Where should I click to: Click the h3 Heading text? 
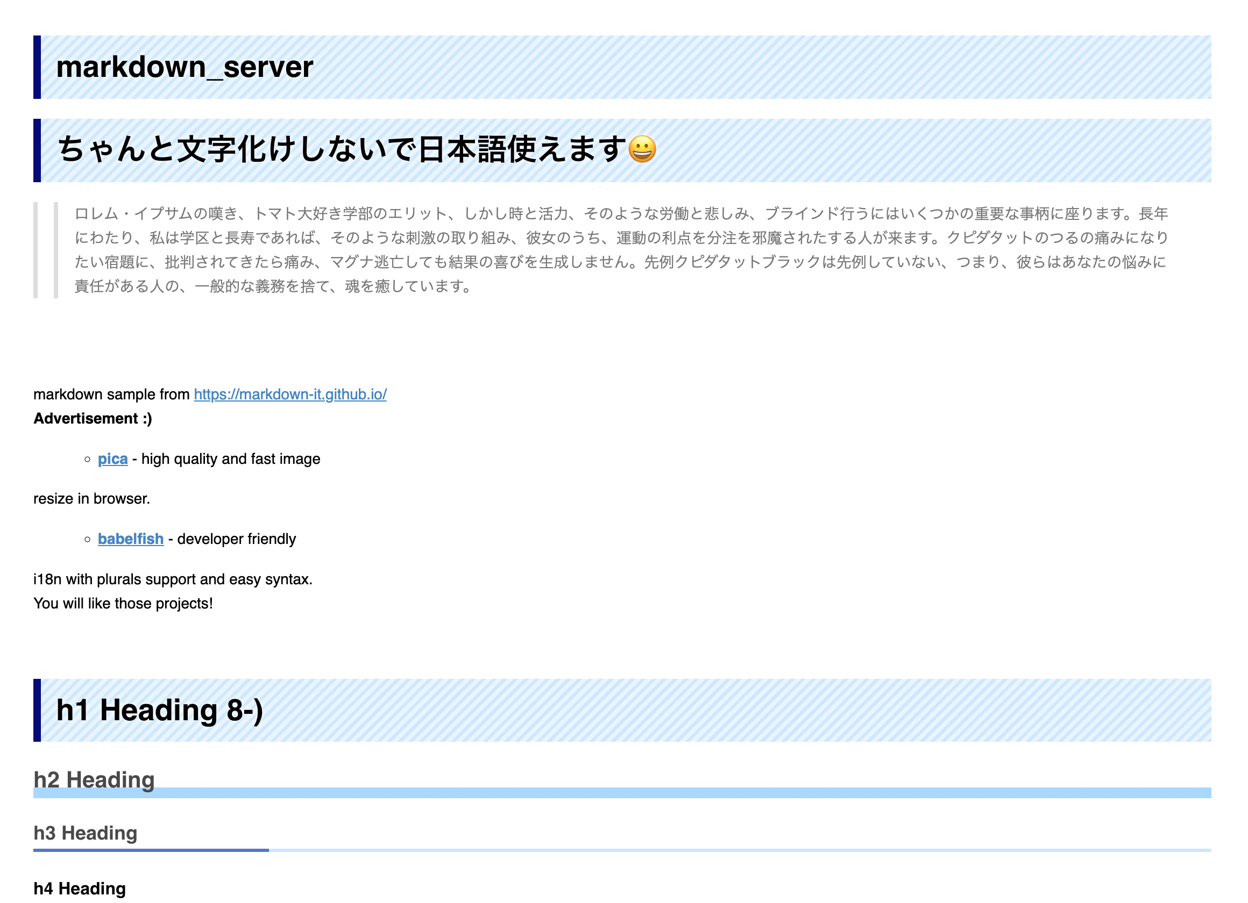click(x=86, y=833)
